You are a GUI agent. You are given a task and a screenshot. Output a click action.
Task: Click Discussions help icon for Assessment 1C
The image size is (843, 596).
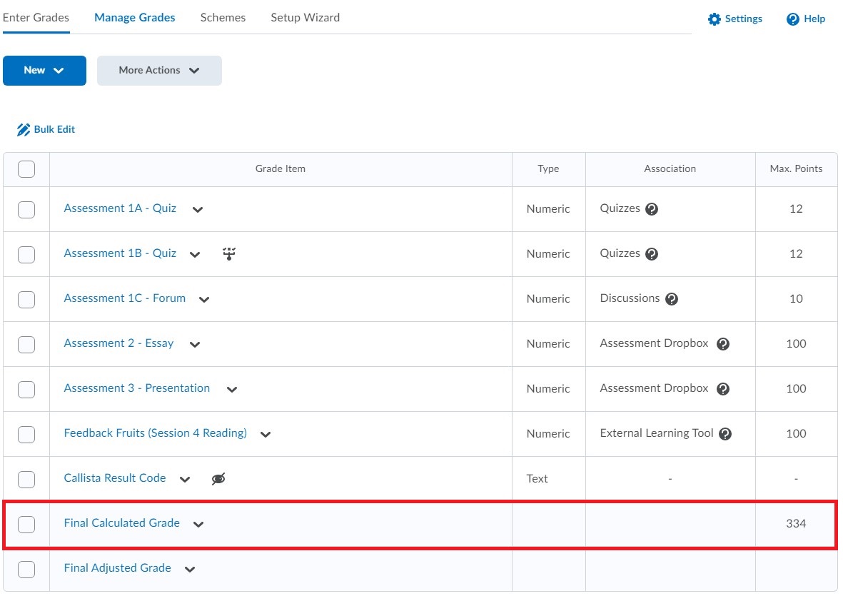[x=672, y=299]
